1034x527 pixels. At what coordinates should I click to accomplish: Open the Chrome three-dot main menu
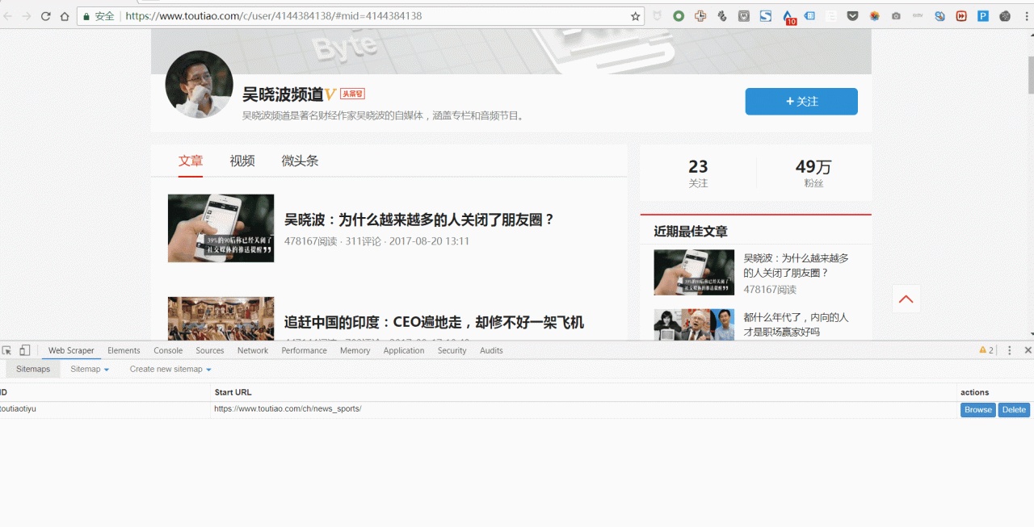coord(1026,16)
